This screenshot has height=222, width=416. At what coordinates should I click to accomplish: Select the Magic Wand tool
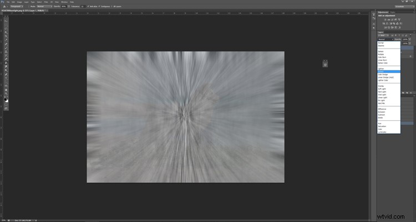(6, 33)
